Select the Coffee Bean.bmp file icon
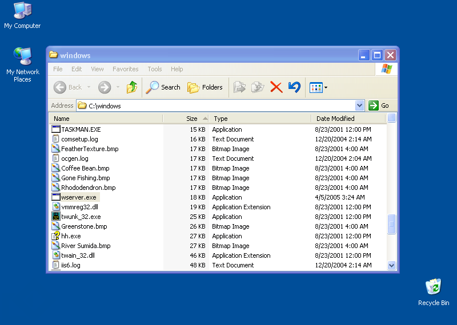 click(x=55, y=168)
